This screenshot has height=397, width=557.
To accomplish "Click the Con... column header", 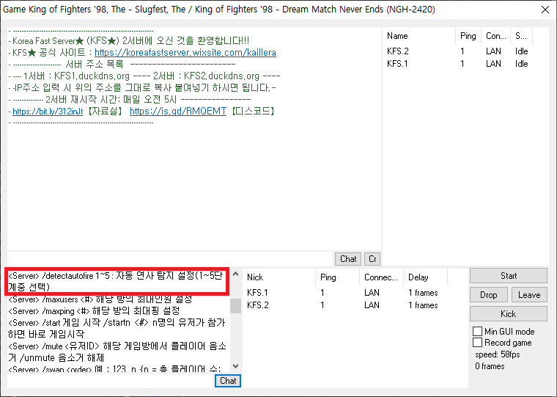I will [x=496, y=36].
